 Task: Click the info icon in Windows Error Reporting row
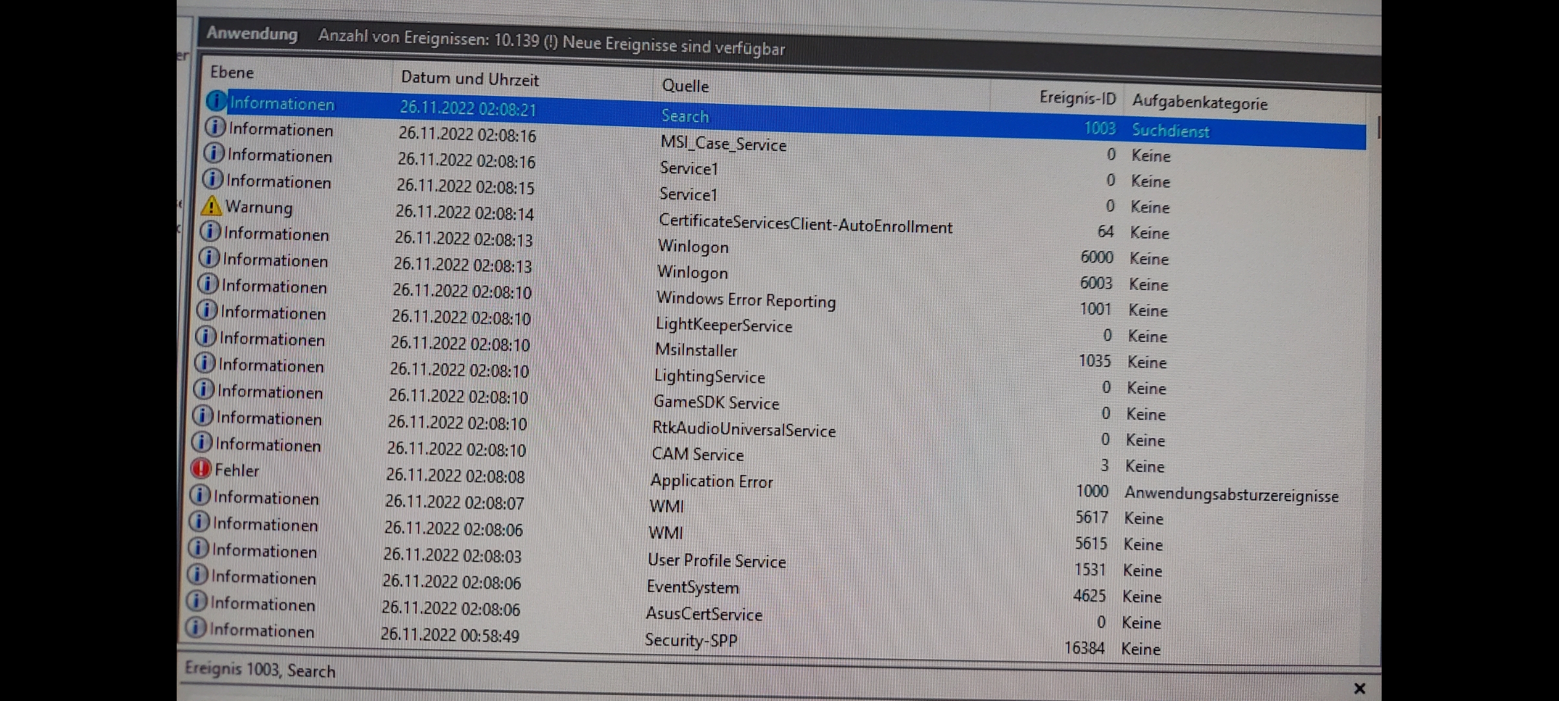[207, 284]
